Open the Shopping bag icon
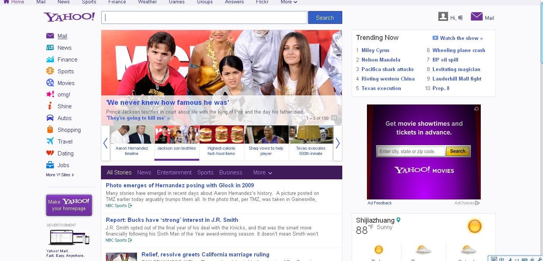 [50, 130]
